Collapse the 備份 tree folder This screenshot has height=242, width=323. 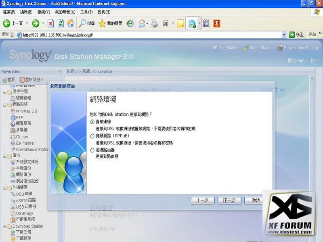pos(4,156)
